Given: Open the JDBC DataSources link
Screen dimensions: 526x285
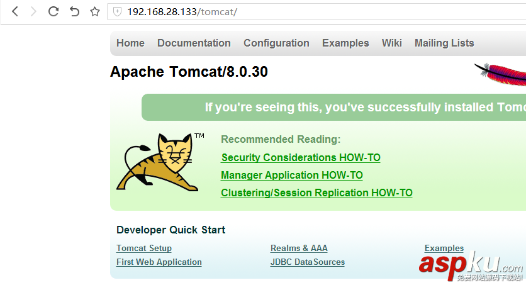Looking at the screenshot, I should 308,262.
